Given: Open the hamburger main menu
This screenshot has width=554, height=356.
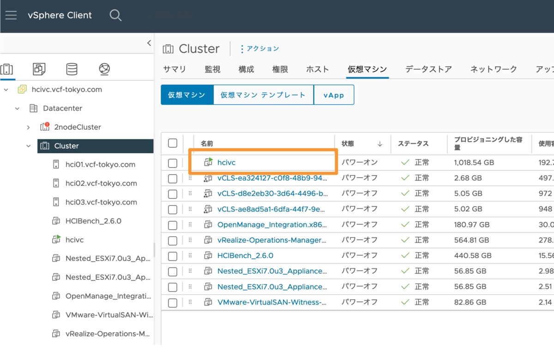Looking at the screenshot, I should [x=11, y=15].
